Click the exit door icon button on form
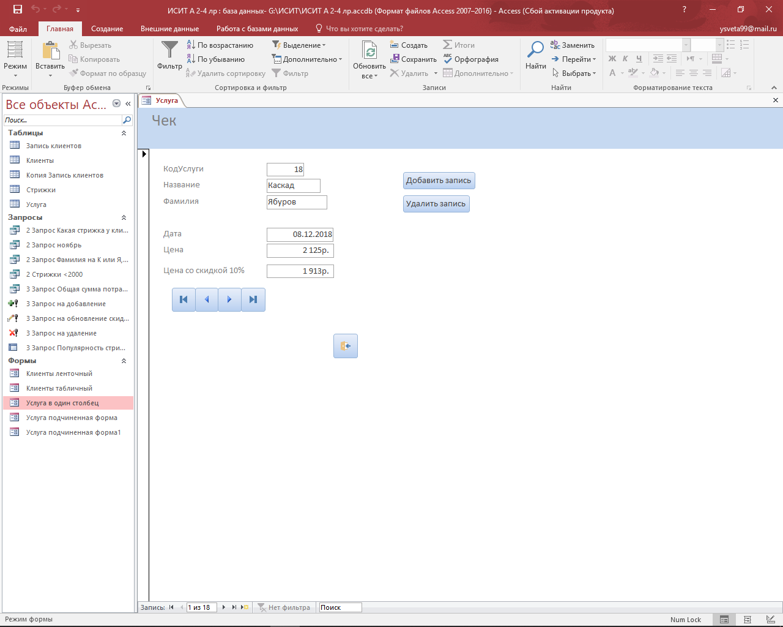This screenshot has width=783, height=627. [x=346, y=346]
